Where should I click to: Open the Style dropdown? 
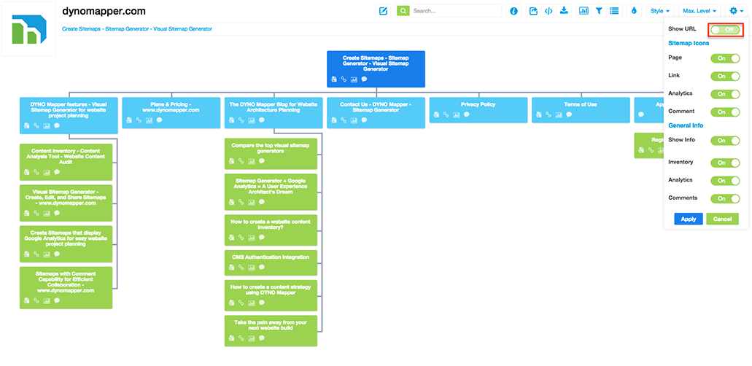point(660,10)
